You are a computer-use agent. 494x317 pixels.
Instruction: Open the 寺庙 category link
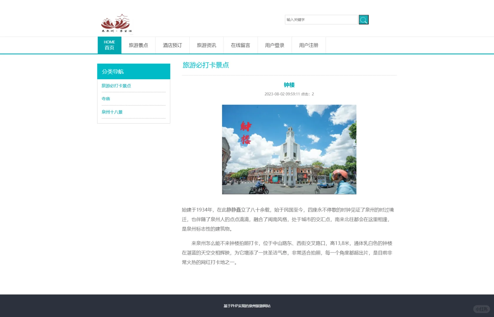[106, 99]
